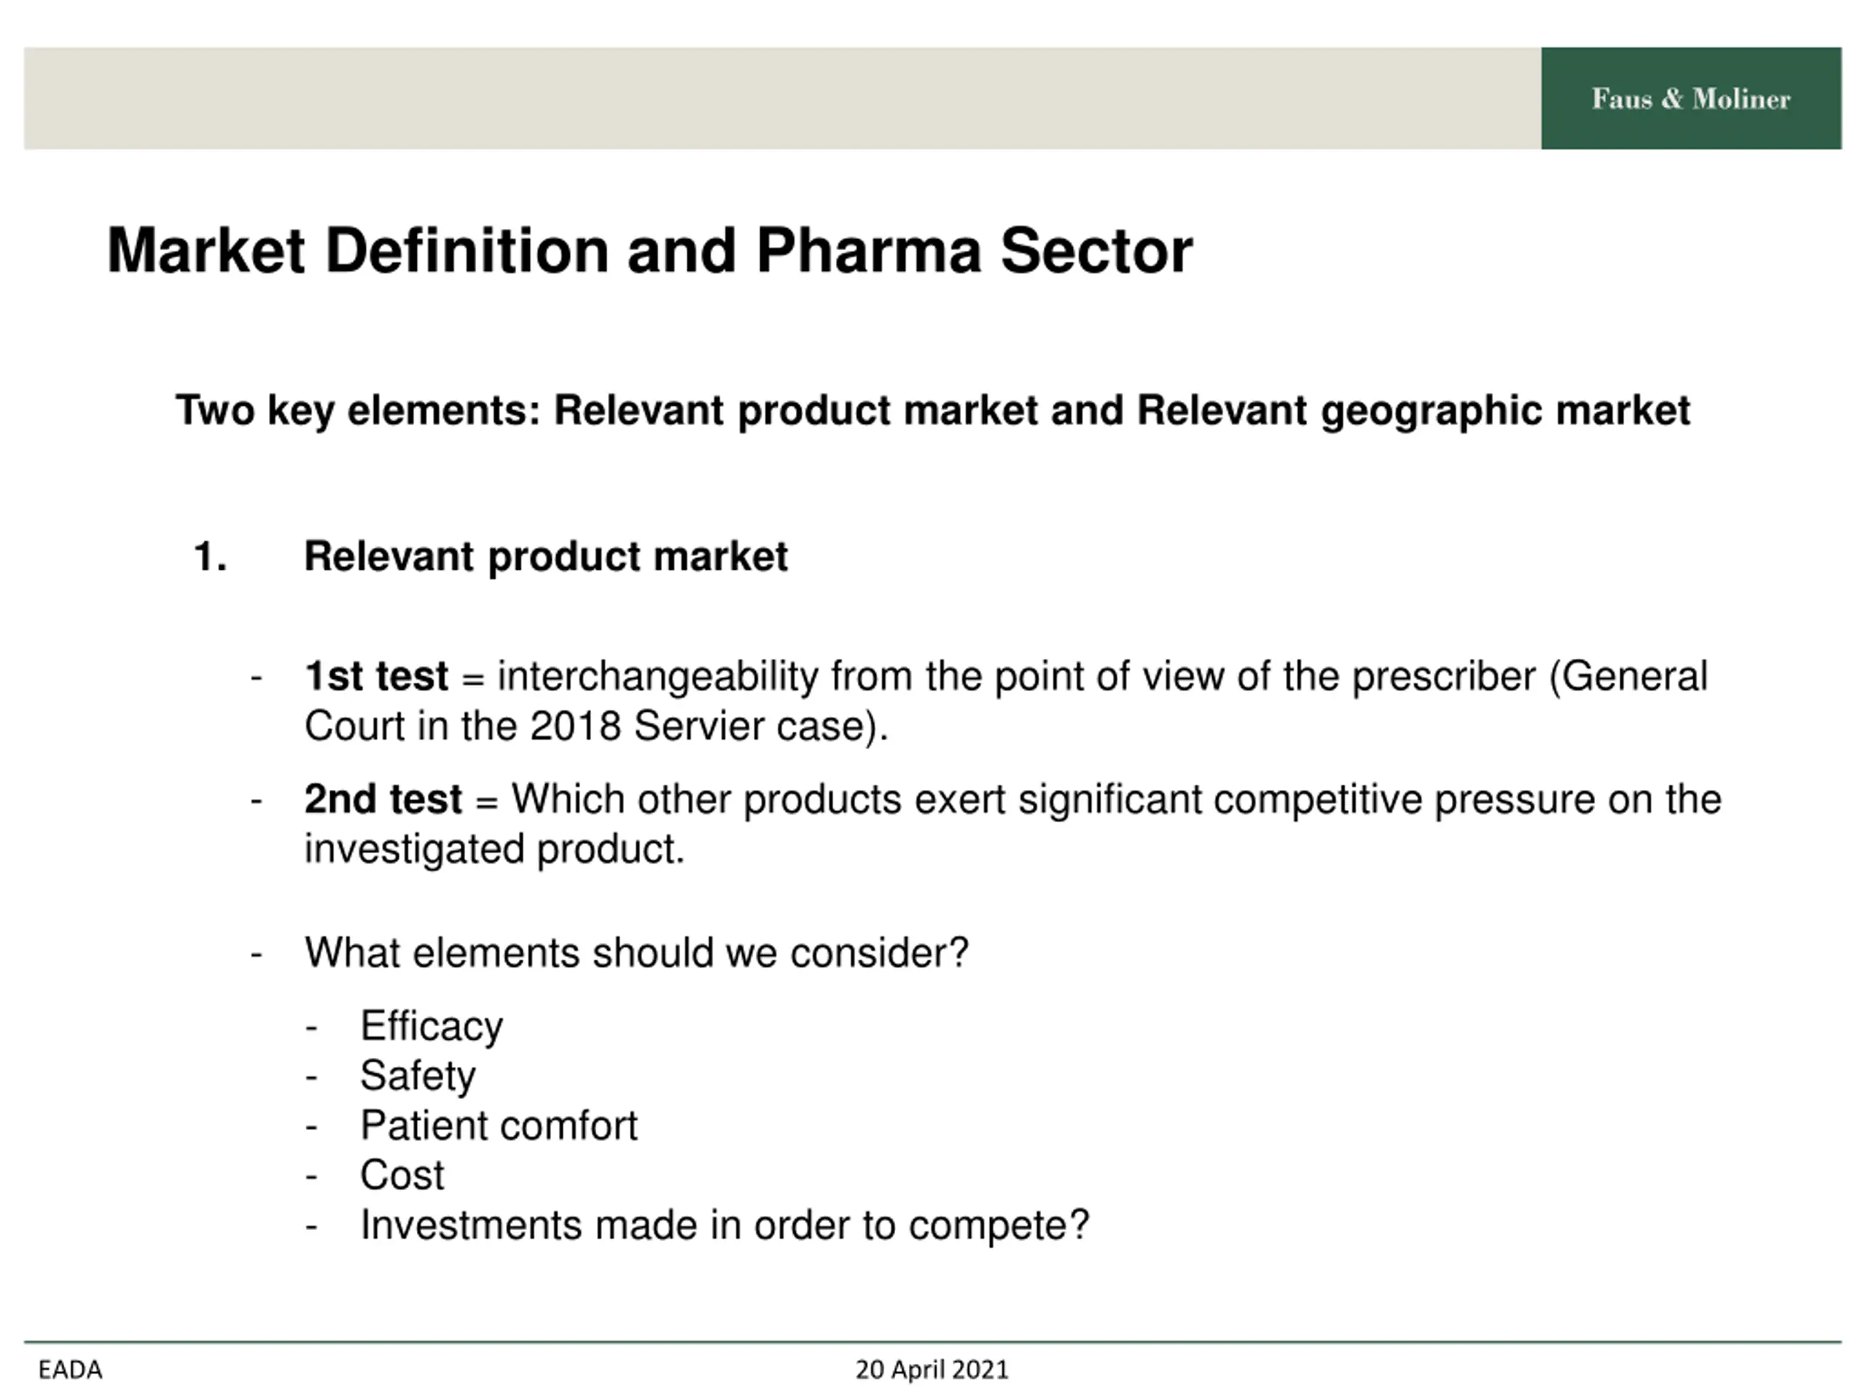Select the What elements should we consider line
1866x1399 pixels.
(x=637, y=953)
